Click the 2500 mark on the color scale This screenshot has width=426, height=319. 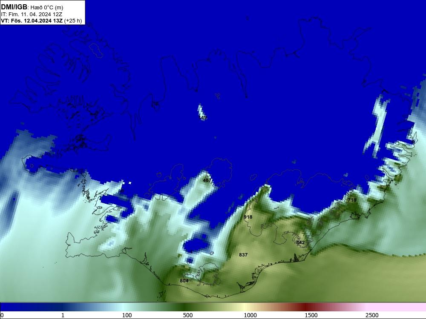pyautogui.click(x=372, y=315)
